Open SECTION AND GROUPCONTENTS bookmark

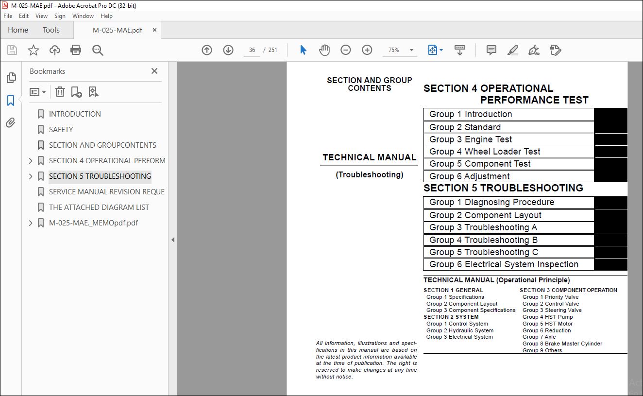tap(102, 145)
